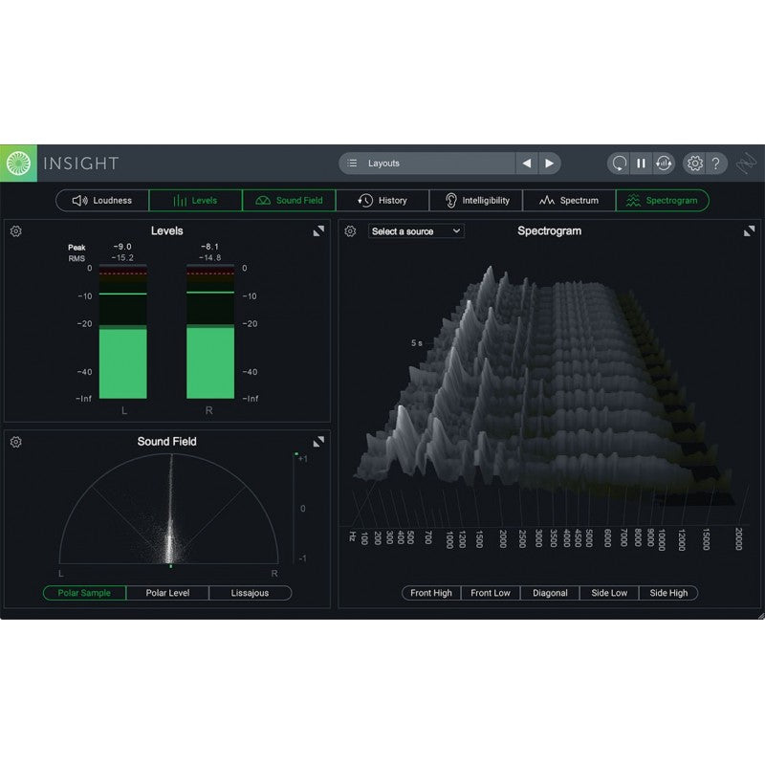Open the Spectrogram waves icon
The height and width of the screenshot is (765, 765).
(x=633, y=201)
